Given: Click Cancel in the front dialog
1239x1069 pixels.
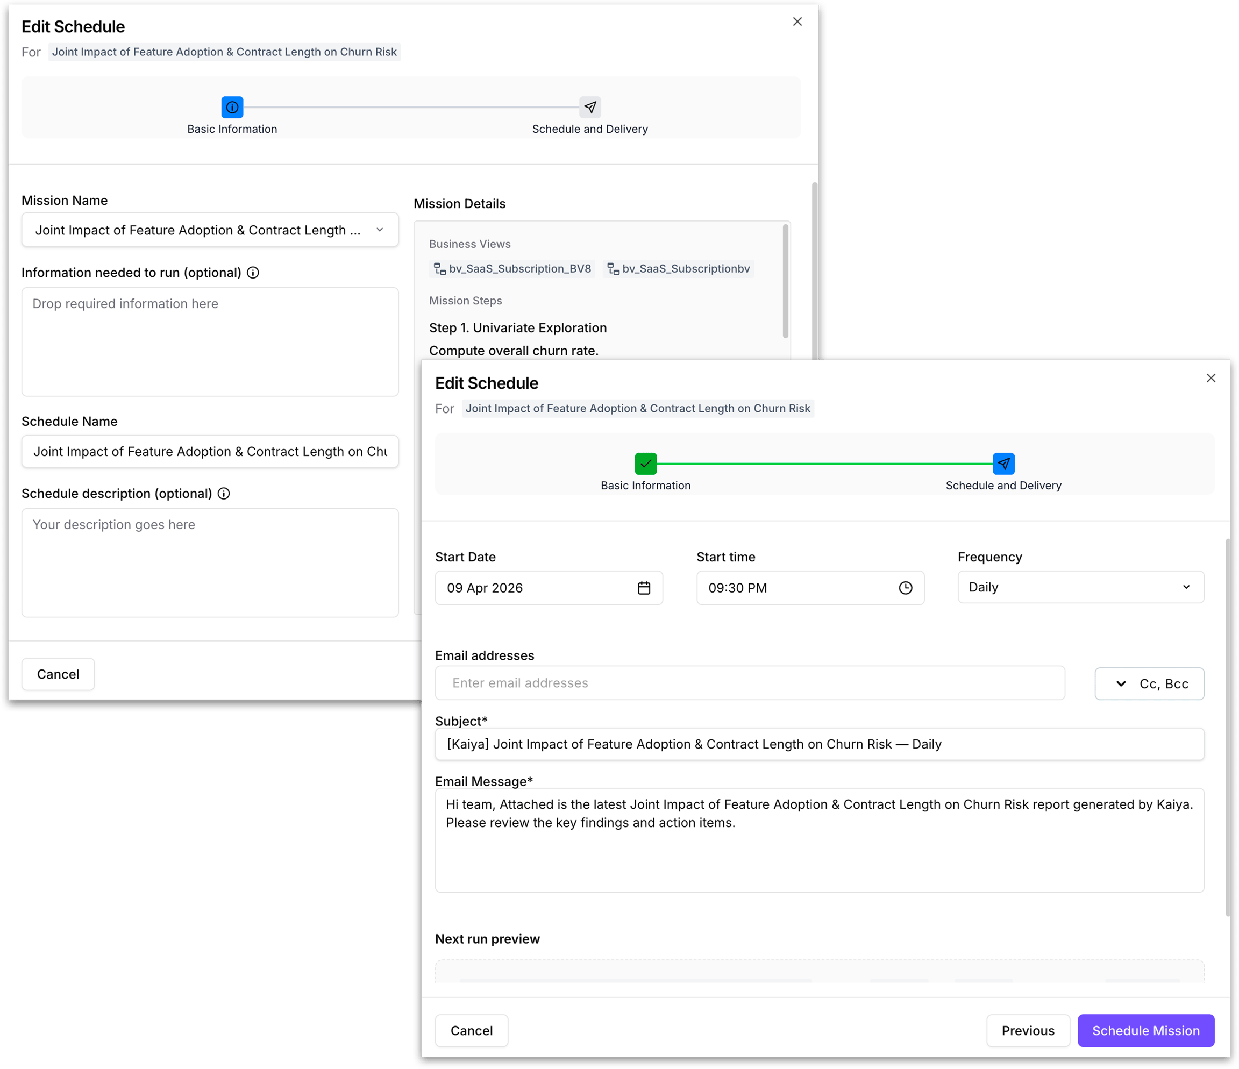Looking at the screenshot, I should (472, 1031).
